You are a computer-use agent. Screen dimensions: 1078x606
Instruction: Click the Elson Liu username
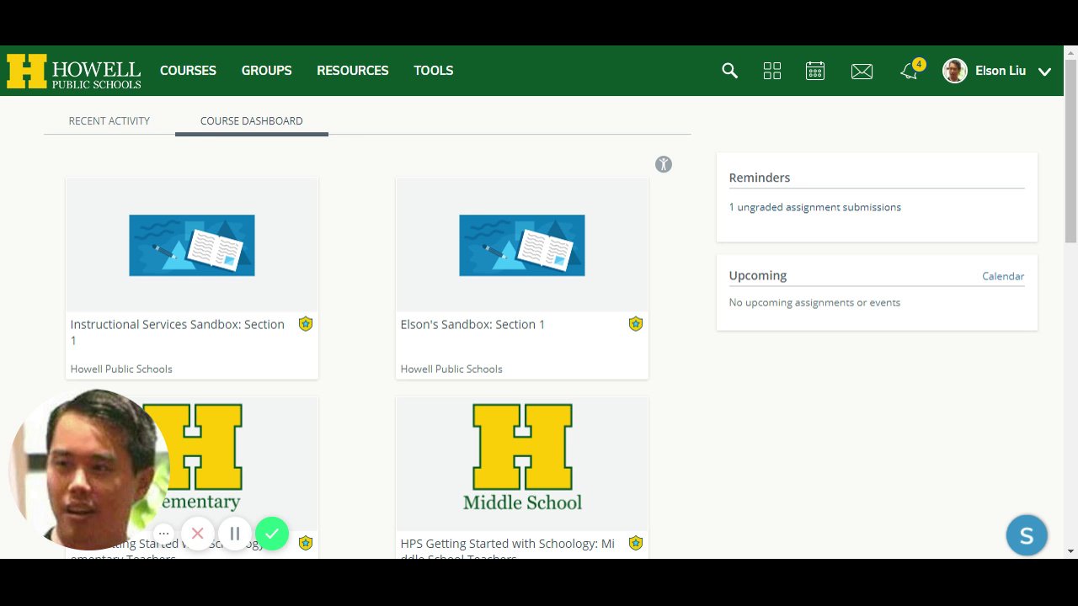pyautogui.click(x=1001, y=71)
